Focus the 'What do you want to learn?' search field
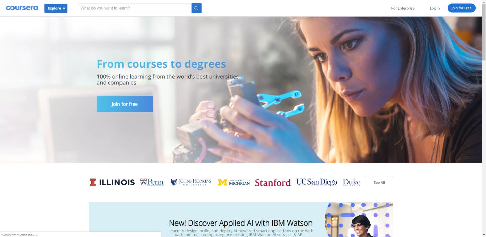Image resolution: width=486 pixels, height=237 pixels. [x=135, y=8]
